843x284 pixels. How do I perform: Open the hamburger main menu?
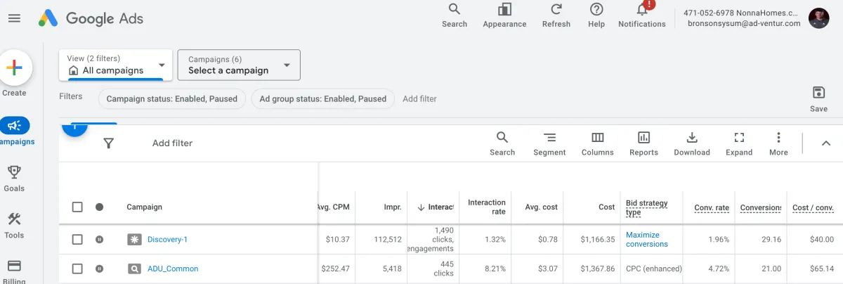(x=14, y=18)
